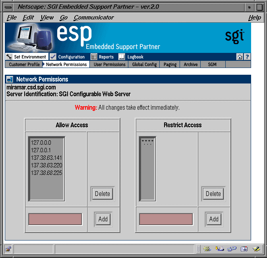Select 137.38.63.220 in the Allow Access list
267x258 pixels.
[x=46, y=165]
